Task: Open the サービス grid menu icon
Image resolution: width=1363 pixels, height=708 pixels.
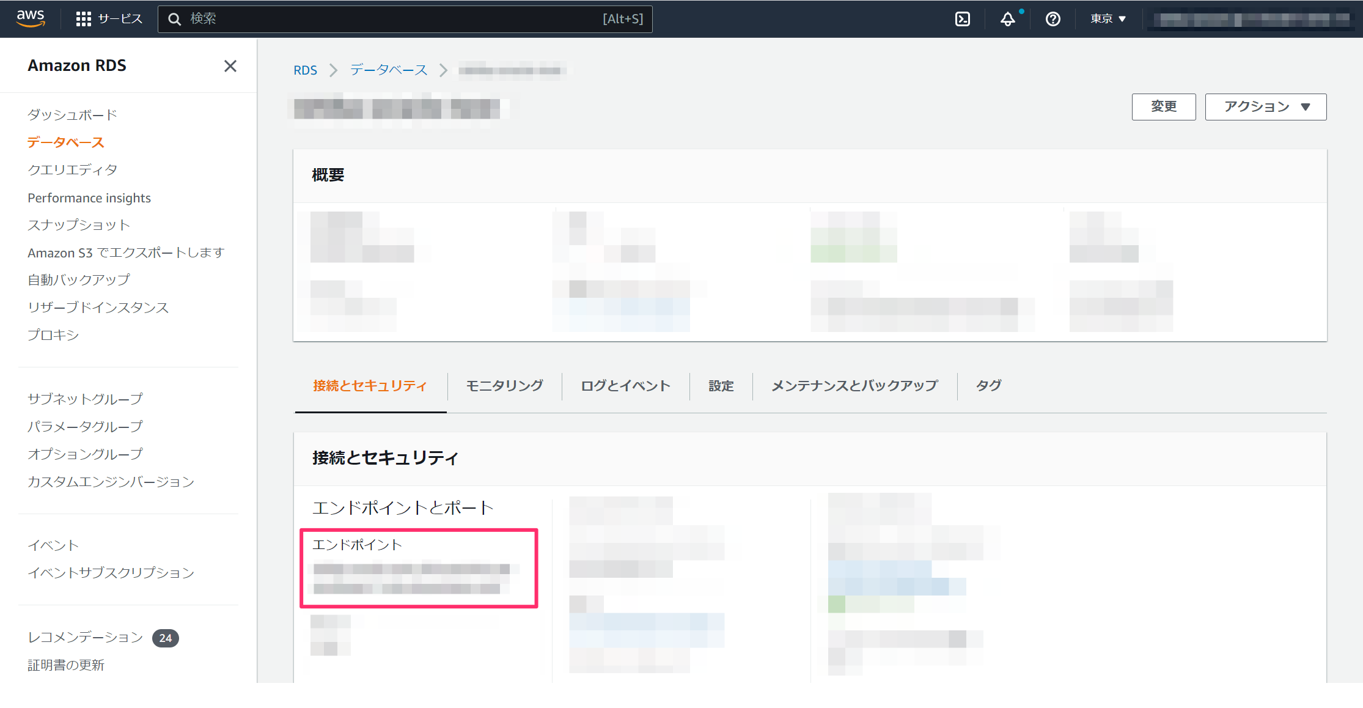Action: (83, 19)
